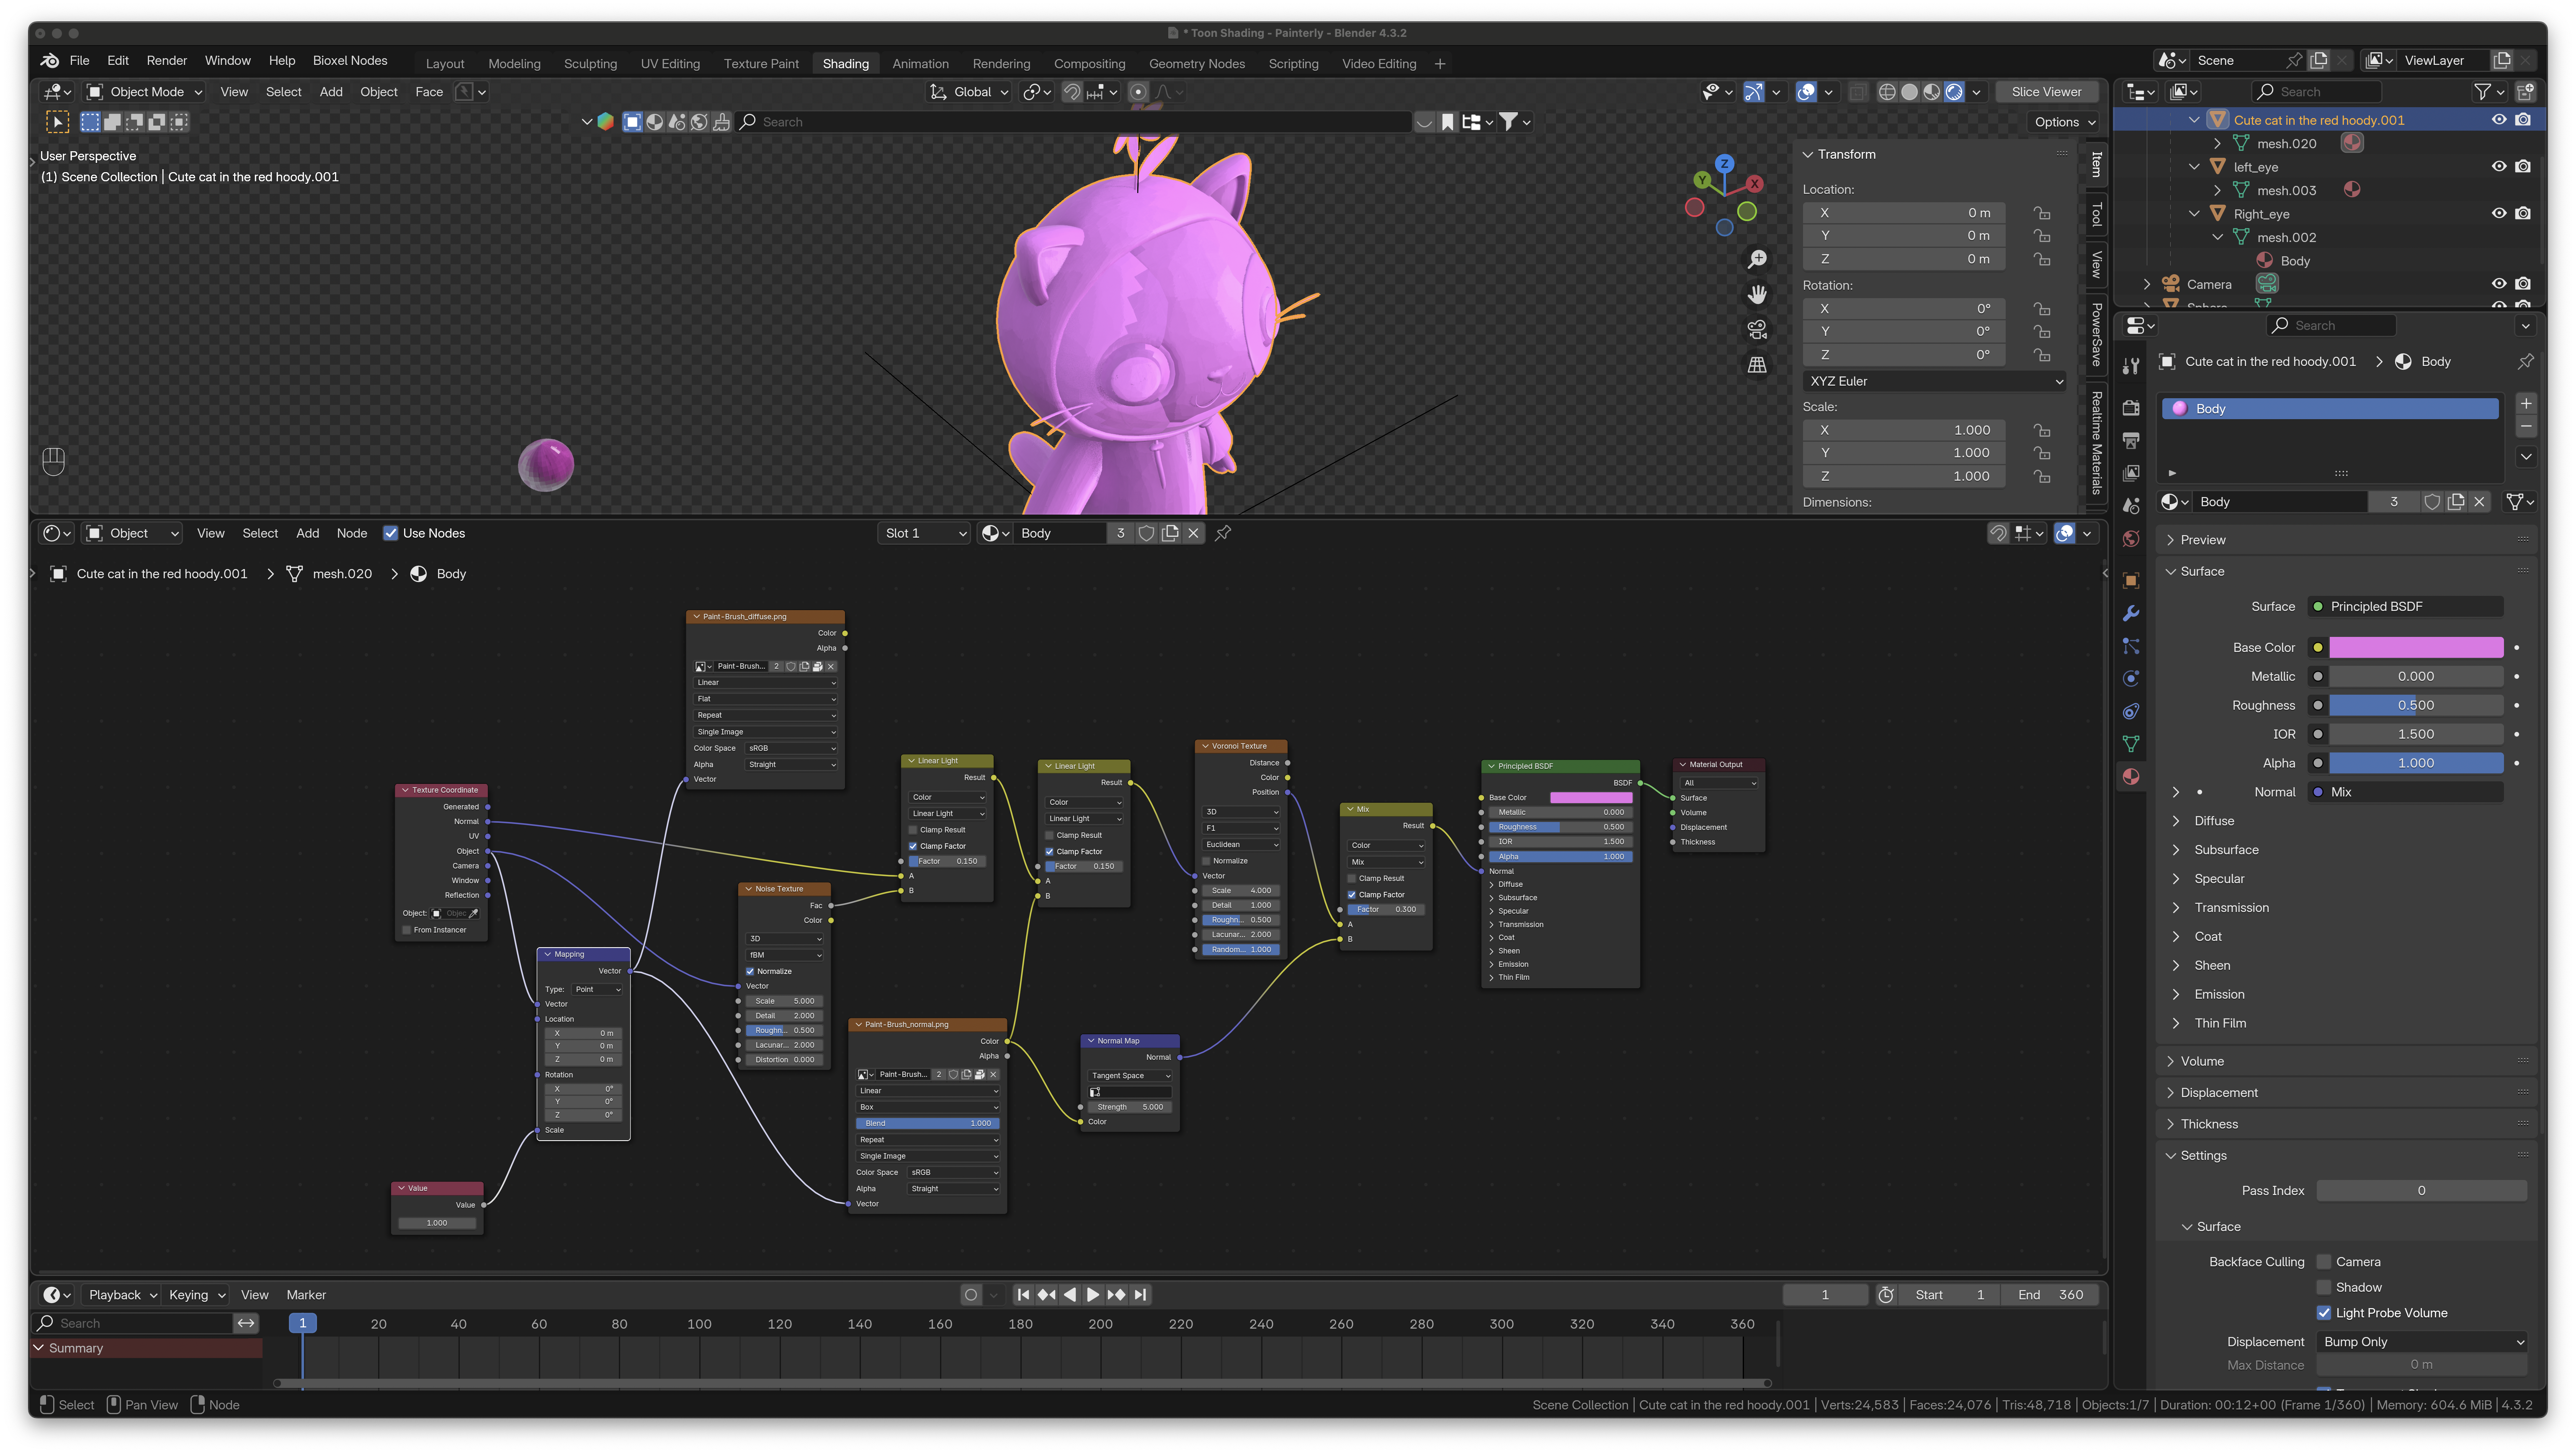
Task: Open the Bump Only displacement dropdown
Action: (2421, 1342)
